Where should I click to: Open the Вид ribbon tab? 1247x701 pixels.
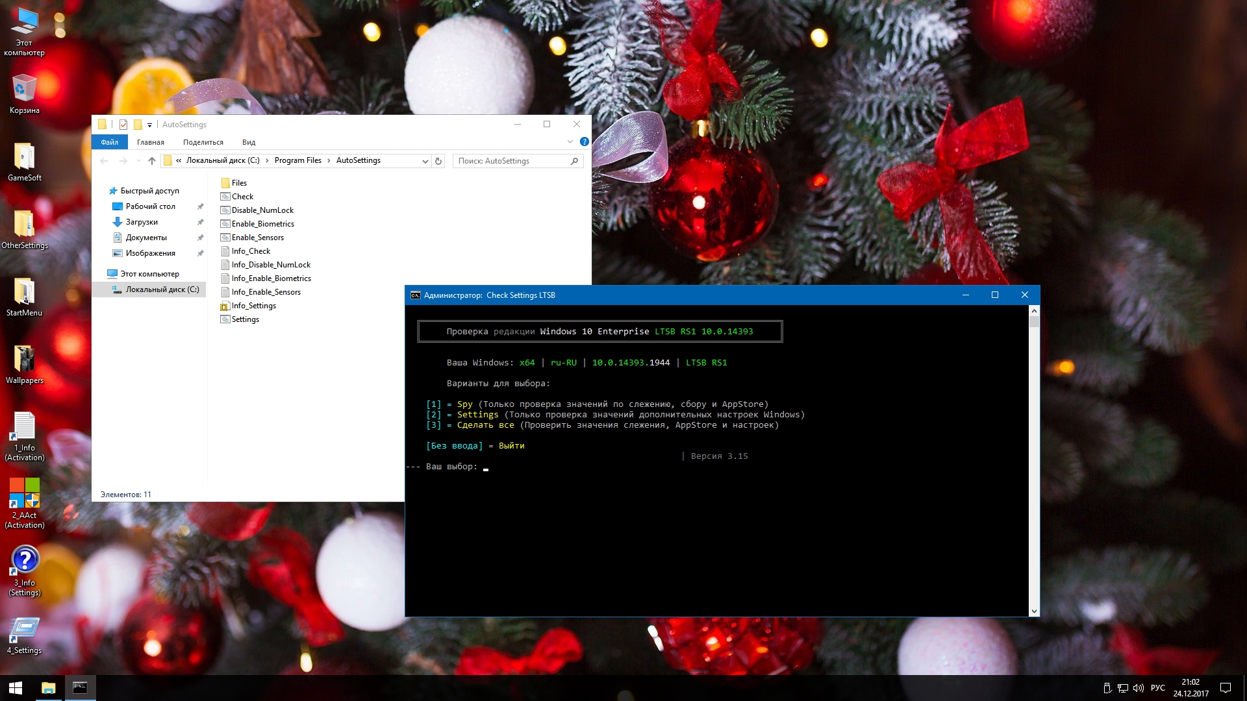(249, 142)
